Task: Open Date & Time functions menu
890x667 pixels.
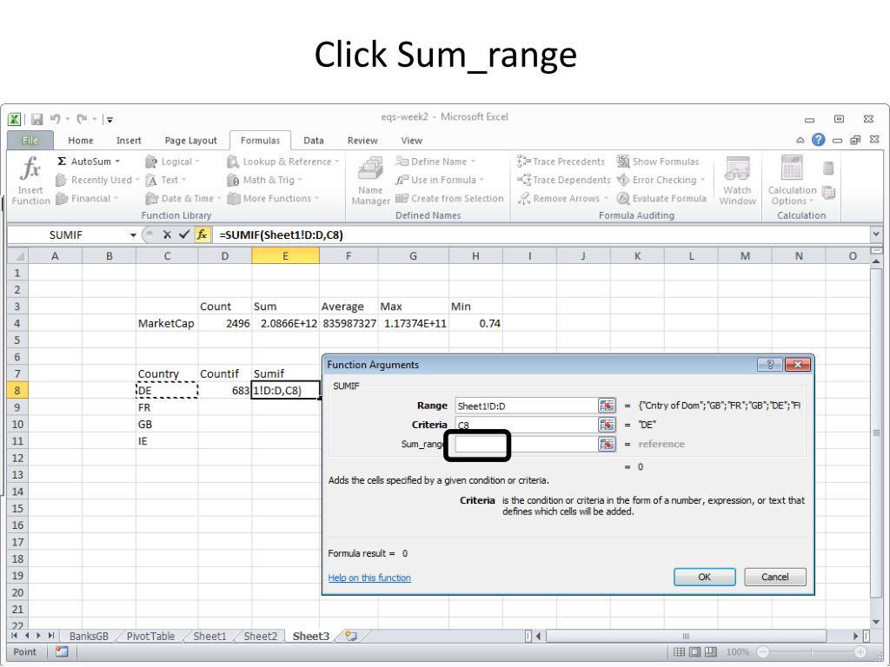Action: (183, 199)
